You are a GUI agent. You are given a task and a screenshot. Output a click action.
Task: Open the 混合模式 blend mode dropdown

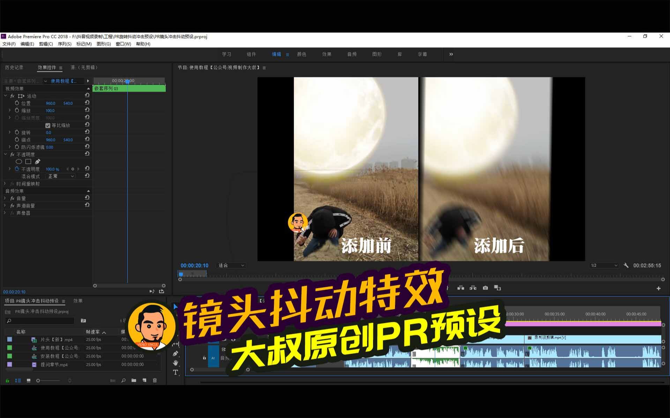61,176
